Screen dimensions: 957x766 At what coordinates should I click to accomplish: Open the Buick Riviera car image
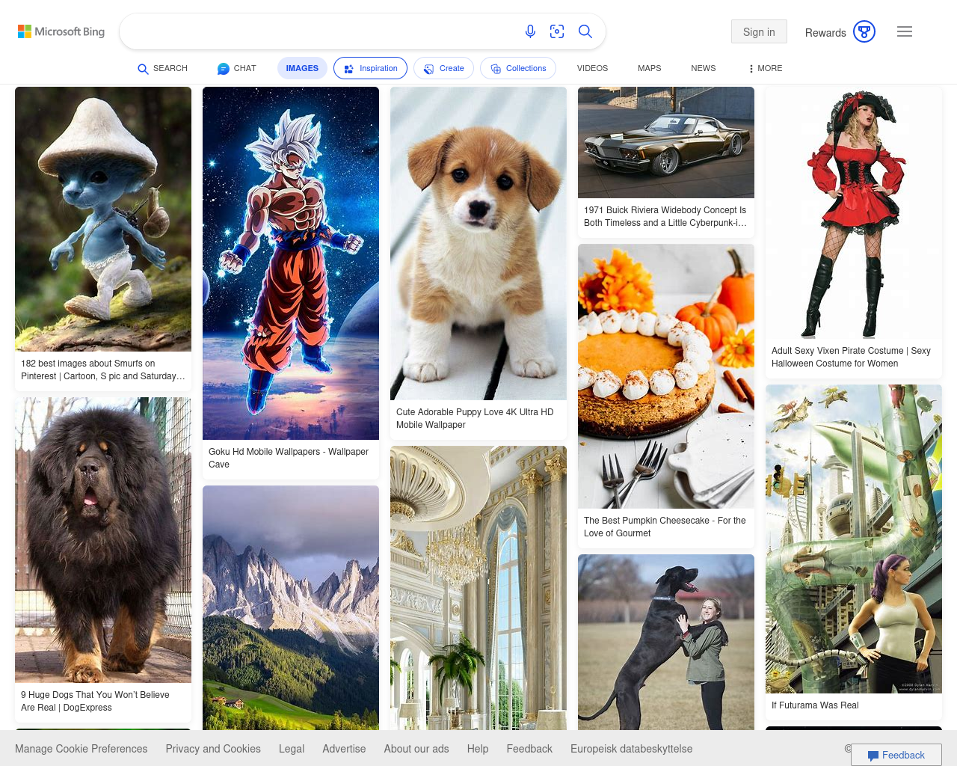[x=666, y=142]
